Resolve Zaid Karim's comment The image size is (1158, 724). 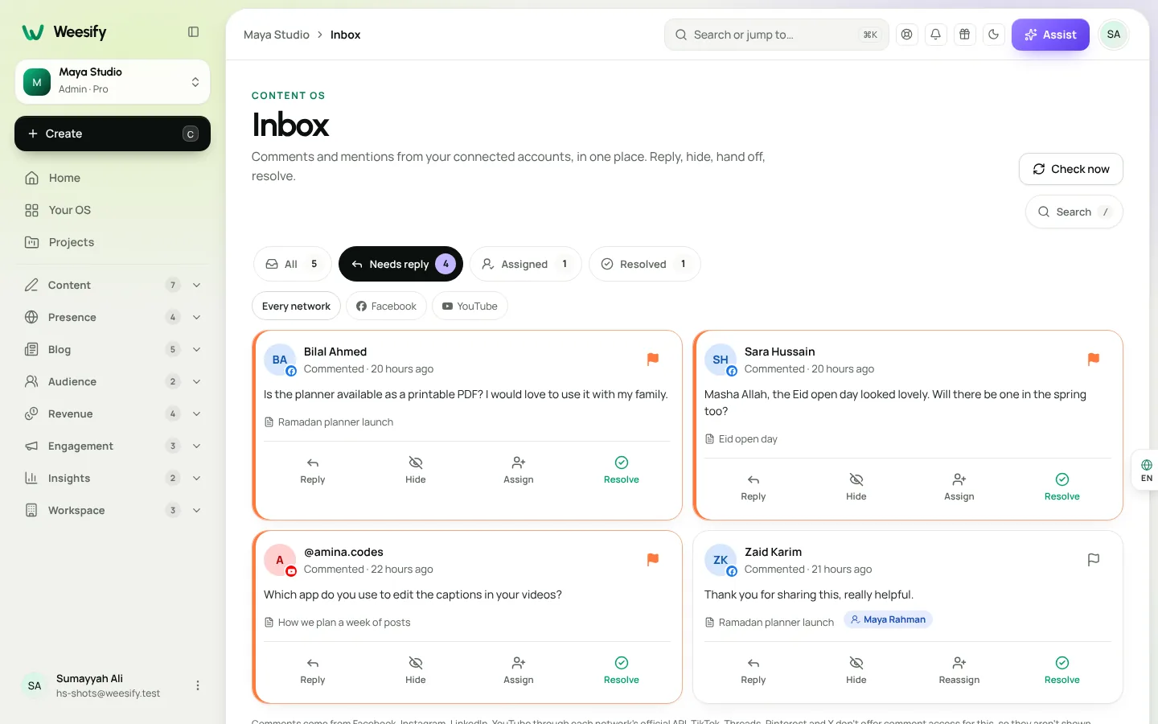[x=1062, y=670]
